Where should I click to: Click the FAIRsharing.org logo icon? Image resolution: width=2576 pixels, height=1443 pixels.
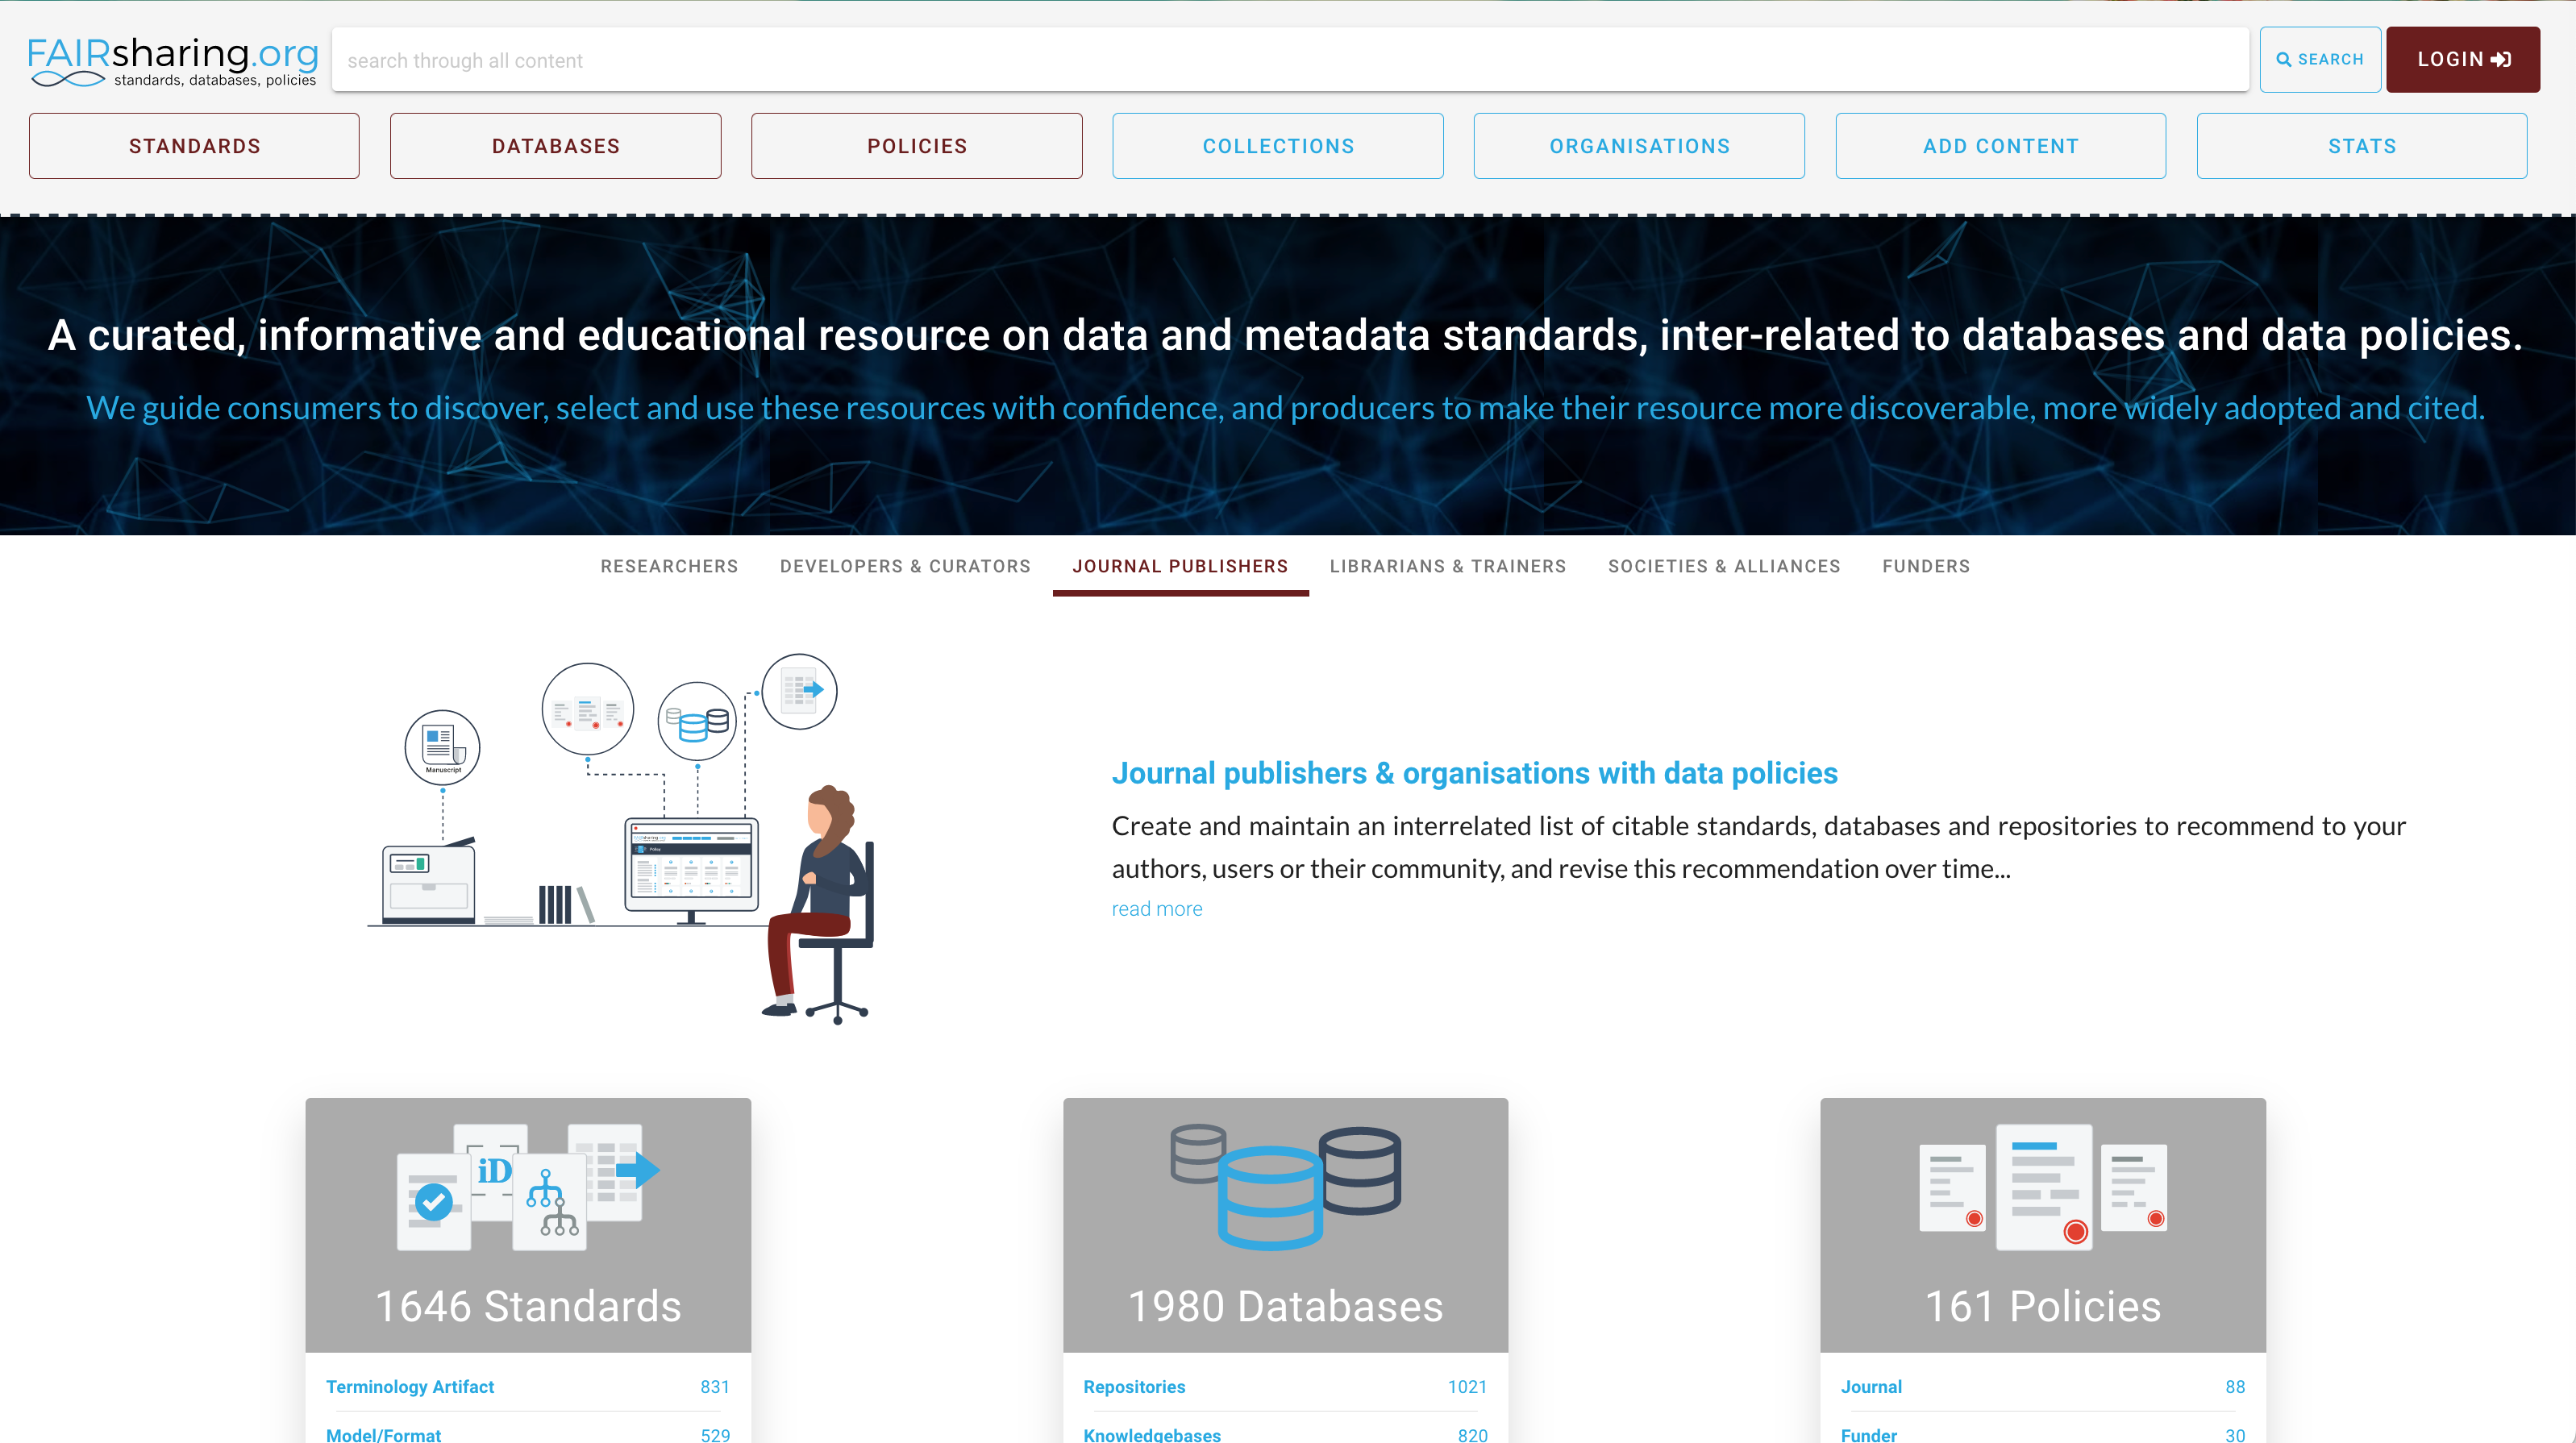coord(172,58)
